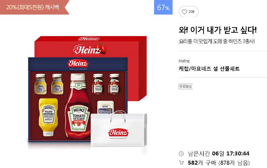Click the product title 케찹/마요네즈 설 선물세트
267x168 pixels.
tap(209, 69)
